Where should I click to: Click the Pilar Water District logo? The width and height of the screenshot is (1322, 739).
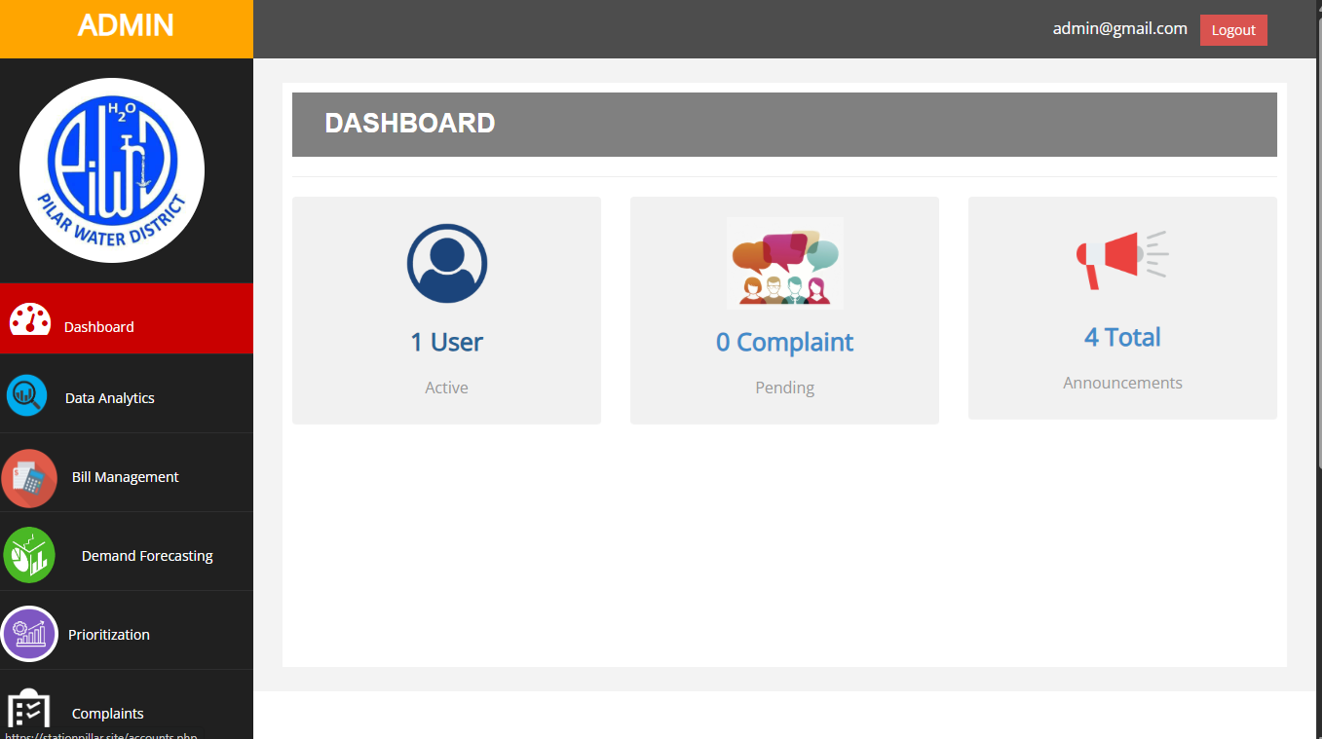click(x=112, y=170)
